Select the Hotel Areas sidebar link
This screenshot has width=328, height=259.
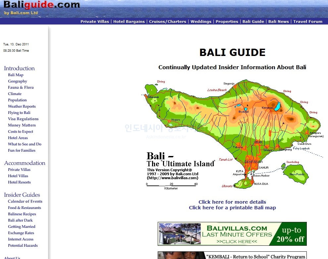[x=18, y=138]
